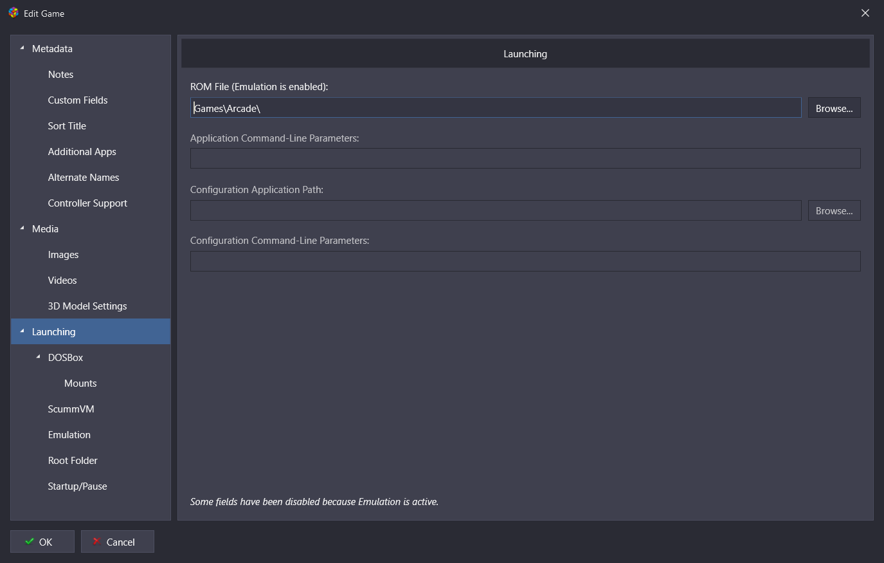Click the Configuration Command-Line Parameters field
Image resolution: width=884 pixels, height=563 pixels.
[525, 261]
